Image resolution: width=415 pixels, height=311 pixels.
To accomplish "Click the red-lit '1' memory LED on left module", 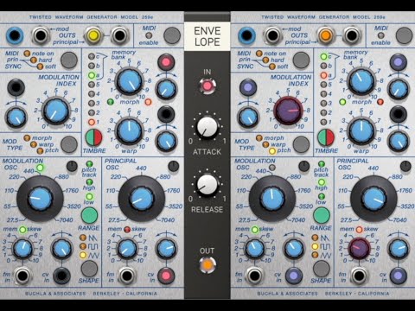I will point(92,122).
